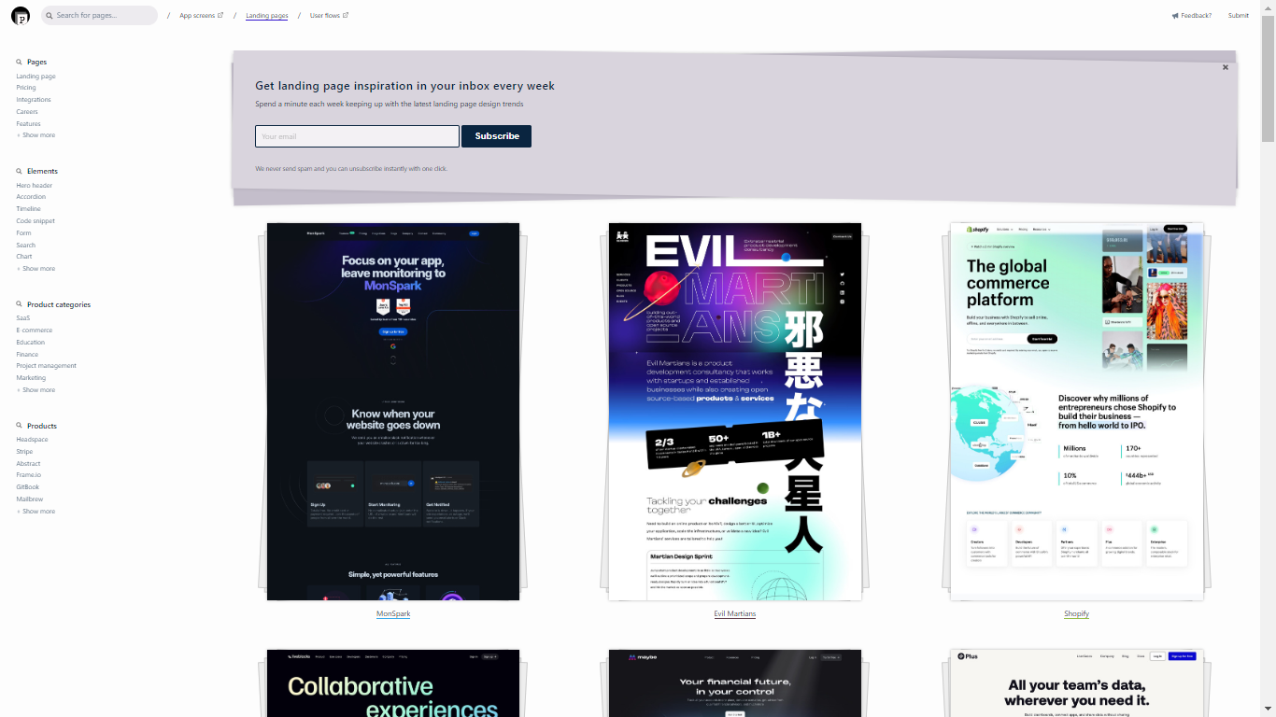Click the search icon beside Products heading

click(x=19, y=426)
